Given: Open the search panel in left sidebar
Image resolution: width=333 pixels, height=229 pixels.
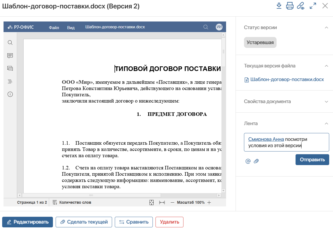Looking at the screenshot, I should coord(10,42).
